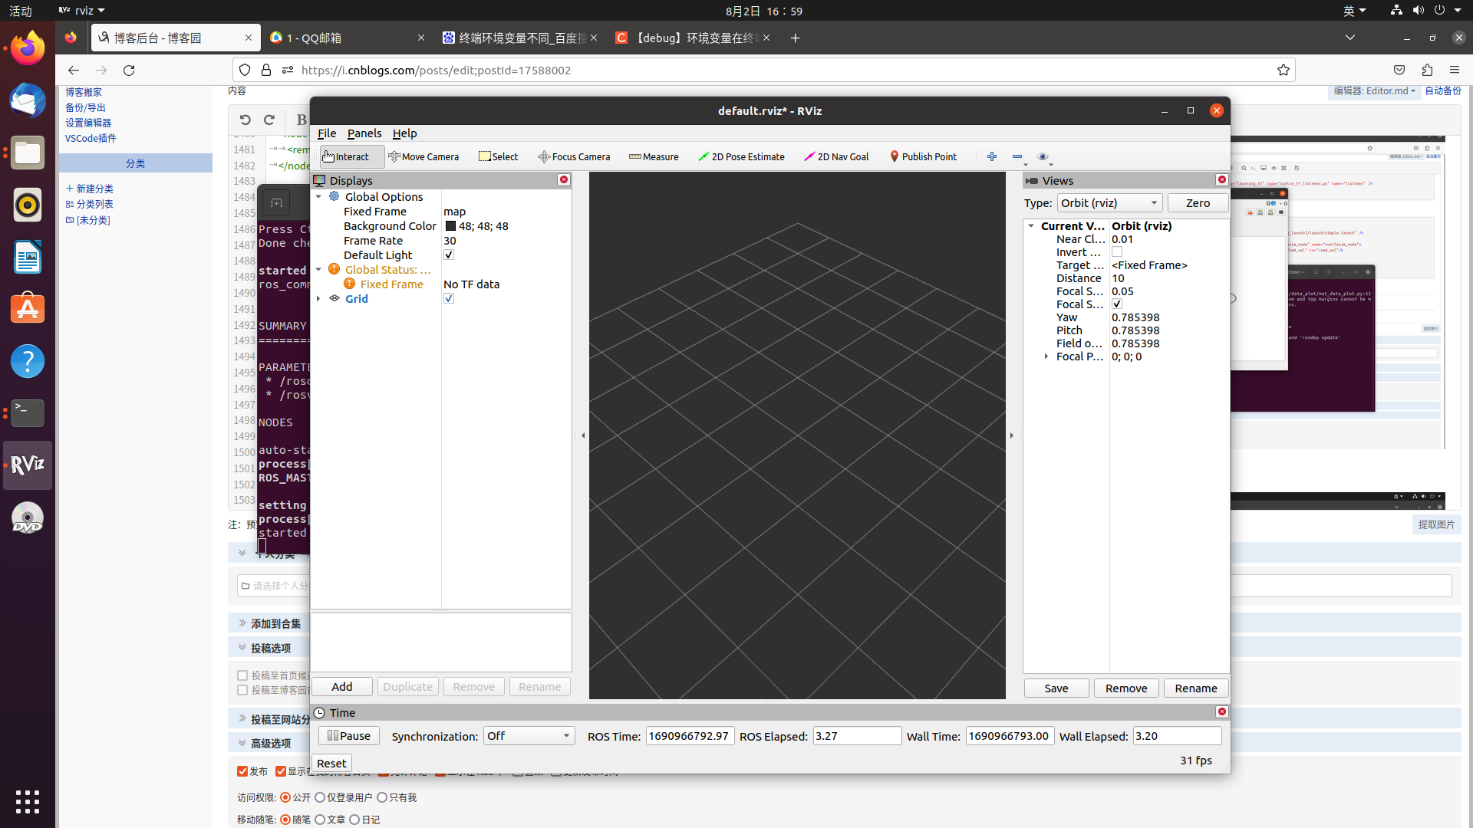Open the Orbit (rviz) view type dropdown
Image resolution: width=1473 pixels, height=828 pixels.
click(1109, 202)
